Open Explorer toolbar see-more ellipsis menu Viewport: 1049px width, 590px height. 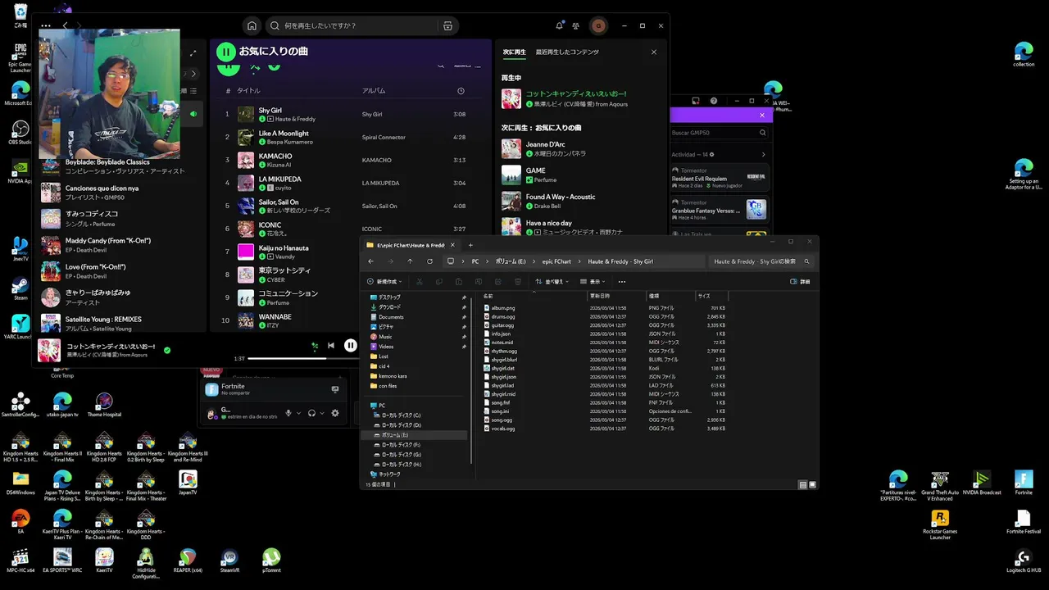(621, 282)
